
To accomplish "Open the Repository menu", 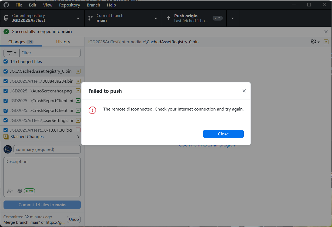I will (69, 5).
